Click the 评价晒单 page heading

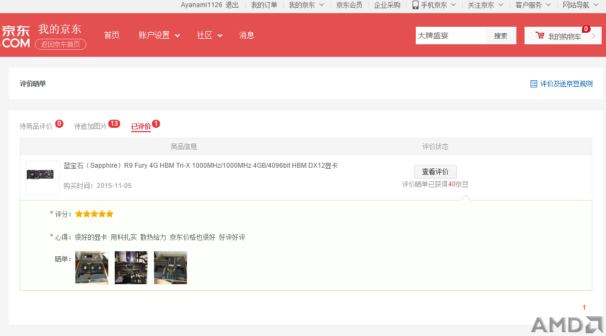point(33,84)
